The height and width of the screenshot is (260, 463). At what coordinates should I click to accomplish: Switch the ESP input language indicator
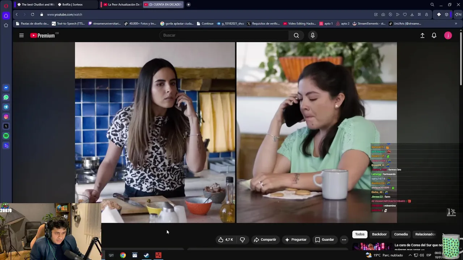click(428, 255)
